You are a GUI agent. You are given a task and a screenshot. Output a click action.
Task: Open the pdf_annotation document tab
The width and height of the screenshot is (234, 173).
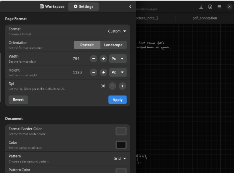point(205,18)
